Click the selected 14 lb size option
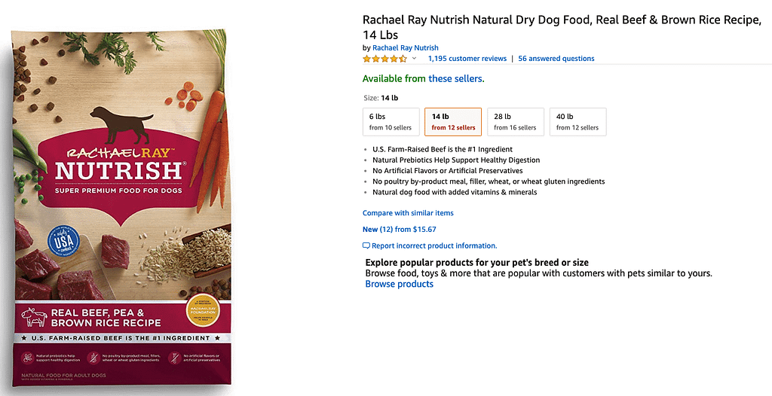772x396 pixels. [453, 122]
